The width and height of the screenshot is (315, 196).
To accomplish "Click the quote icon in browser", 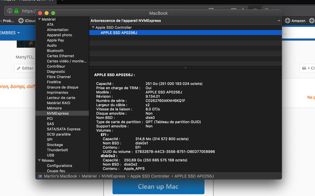I will [304, 68].
